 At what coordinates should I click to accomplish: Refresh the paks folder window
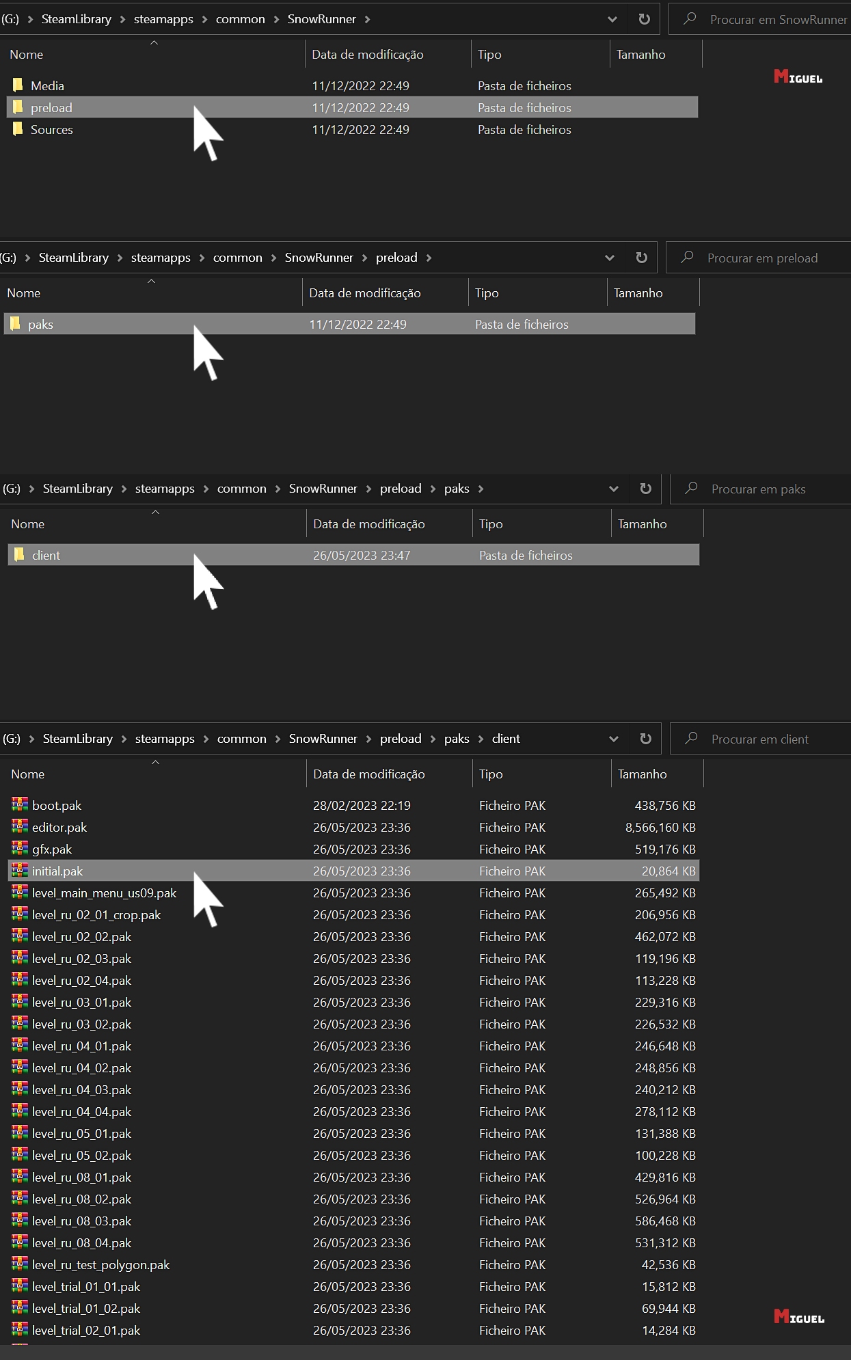[645, 489]
